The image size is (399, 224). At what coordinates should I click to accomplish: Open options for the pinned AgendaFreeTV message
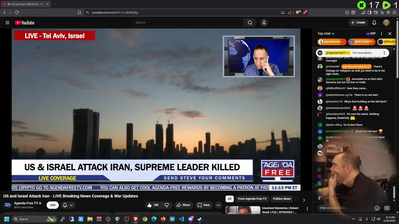point(384,53)
